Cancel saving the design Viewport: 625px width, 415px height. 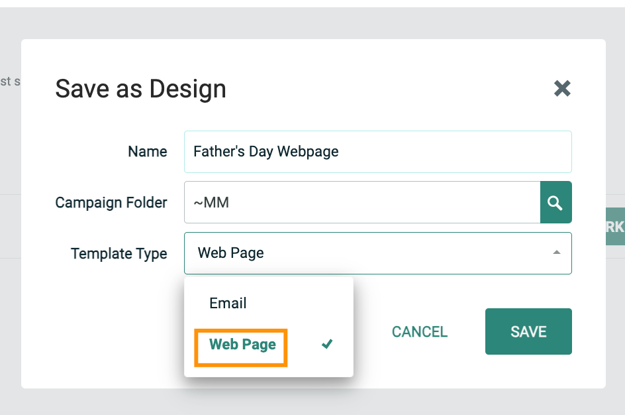[x=420, y=331]
